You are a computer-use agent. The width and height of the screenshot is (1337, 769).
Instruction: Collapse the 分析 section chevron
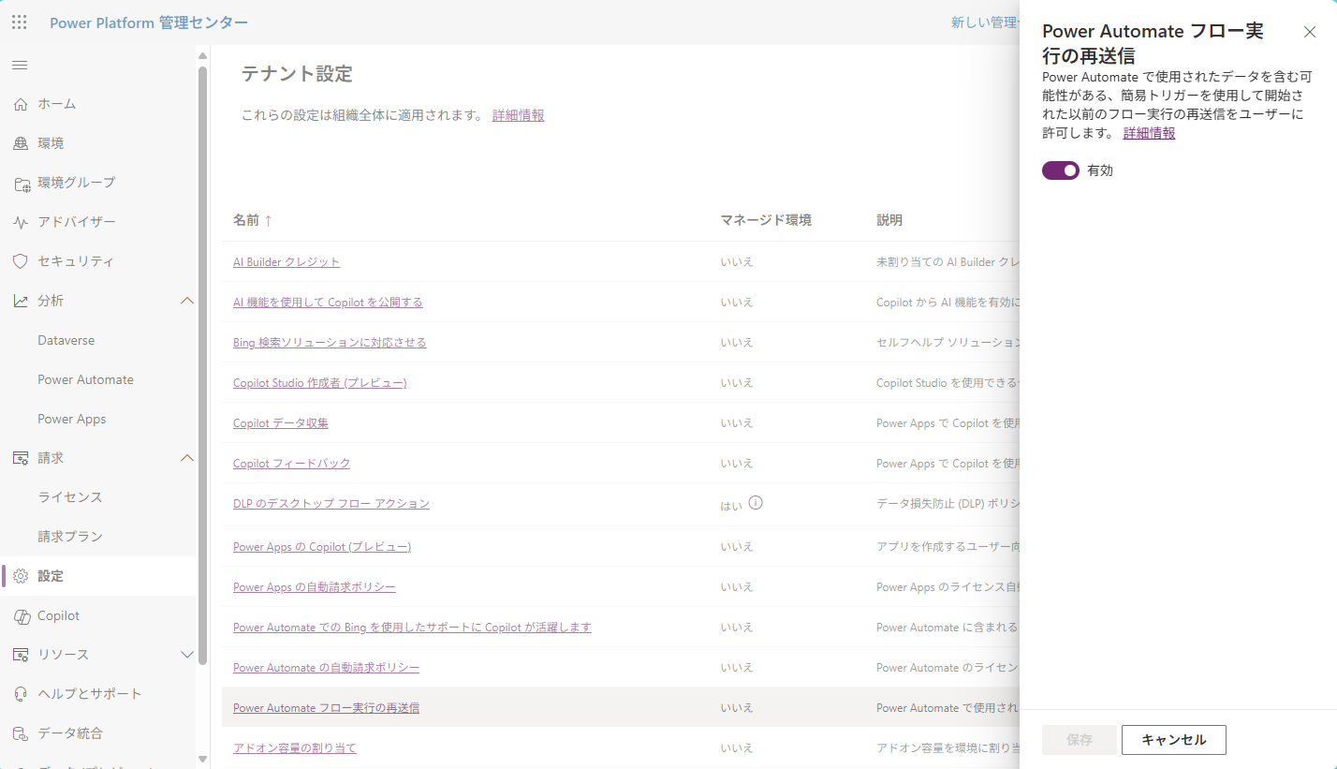186,301
